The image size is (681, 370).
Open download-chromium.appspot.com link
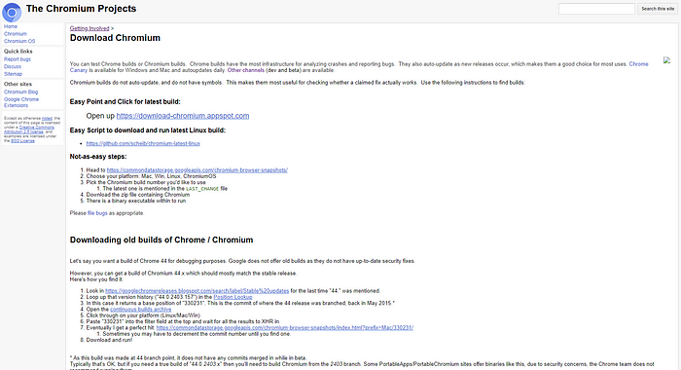[183, 116]
